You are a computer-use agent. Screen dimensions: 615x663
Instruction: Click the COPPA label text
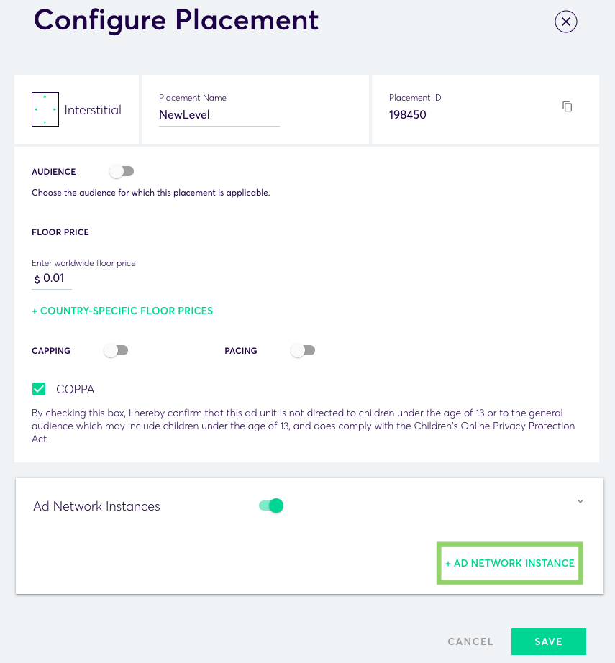(x=75, y=389)
